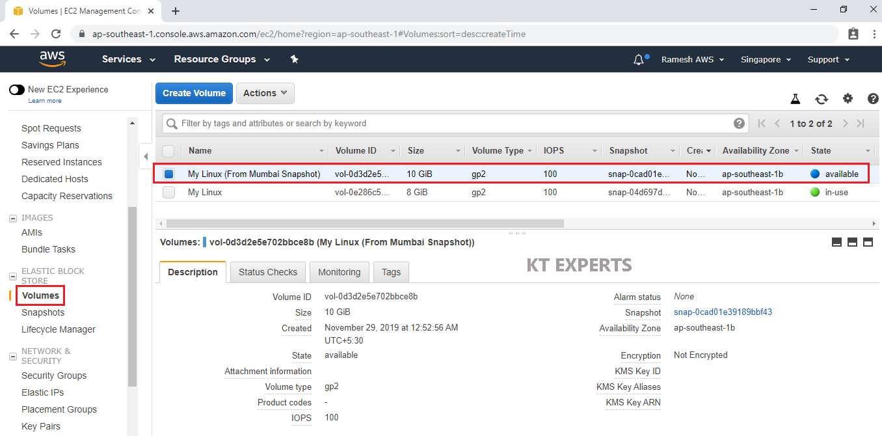Open Volume Type column dropdown arrow
The width and height of the screenshot is (882, 436).
[x=530, y=151]
